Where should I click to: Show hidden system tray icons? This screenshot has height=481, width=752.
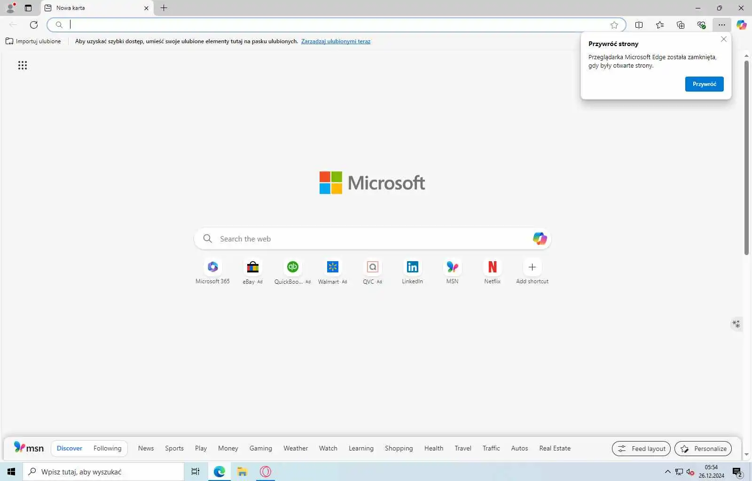(x=667, y=472)
